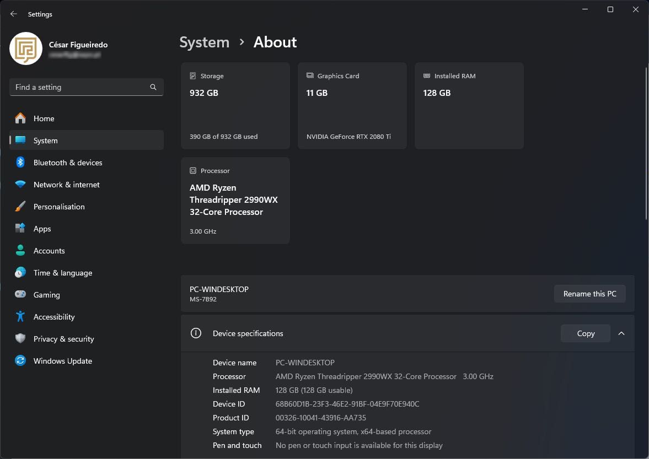Image resolution: width=649 pixels, height=459 pixels.
Task: Click the Home house icon
Action: coord(20,118)
